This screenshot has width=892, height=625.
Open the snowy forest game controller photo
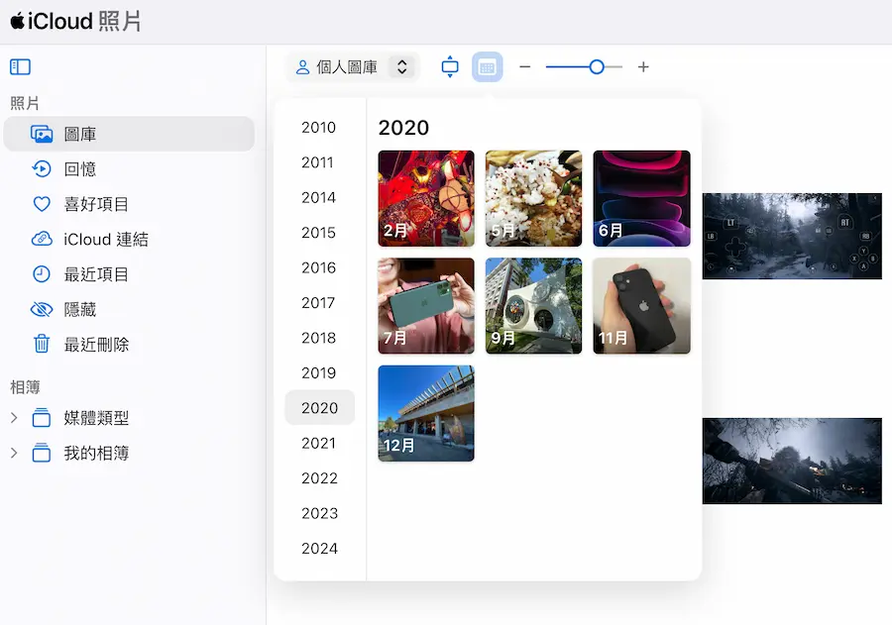tap(792, 236)
